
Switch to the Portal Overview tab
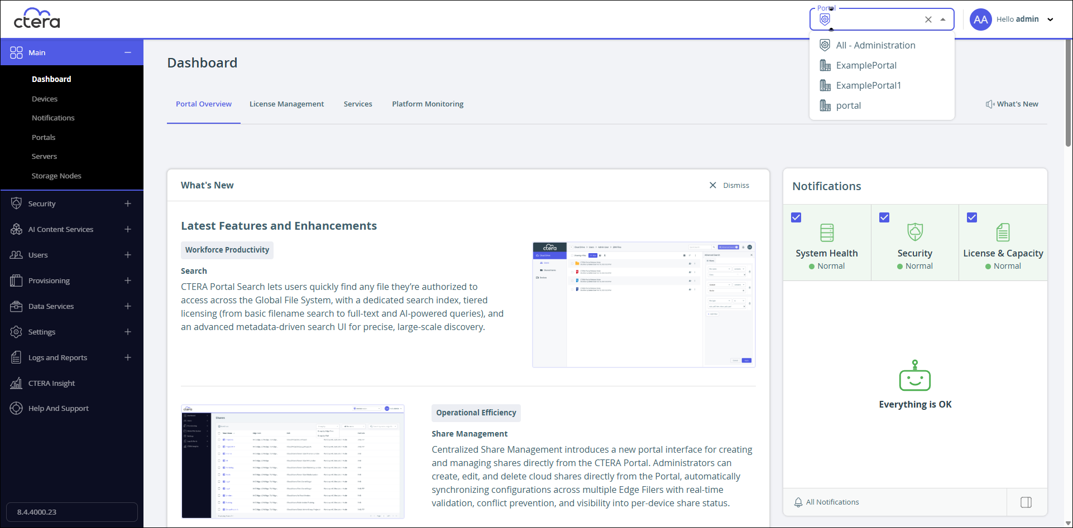tap(204, 104)
